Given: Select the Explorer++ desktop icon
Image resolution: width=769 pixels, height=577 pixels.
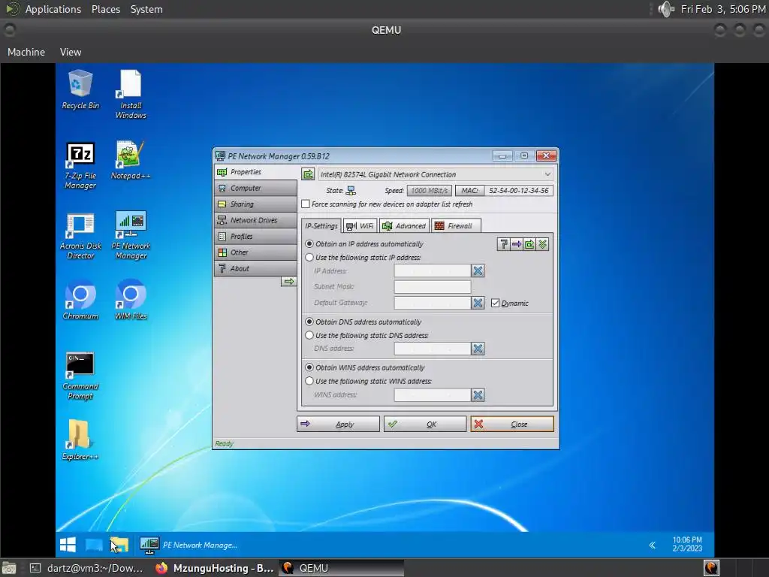Looking at the screenshot, I should (x=80, y=440).
